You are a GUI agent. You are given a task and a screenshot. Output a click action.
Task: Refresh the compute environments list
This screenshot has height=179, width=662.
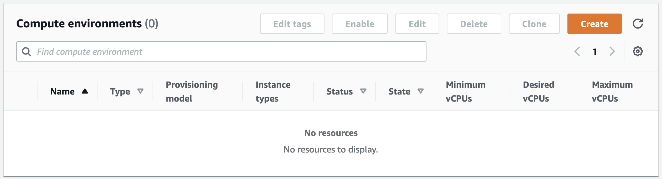(x=638, y=24)
